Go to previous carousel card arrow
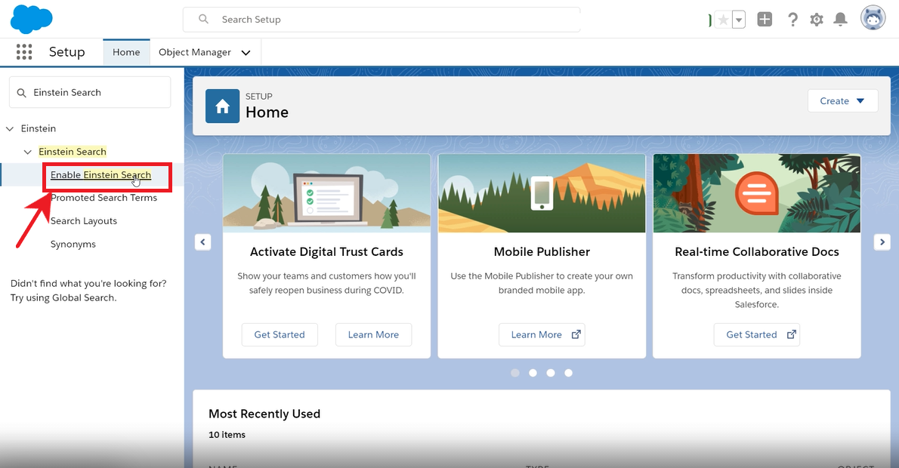The image size is (899, 468). coord(202,242)
